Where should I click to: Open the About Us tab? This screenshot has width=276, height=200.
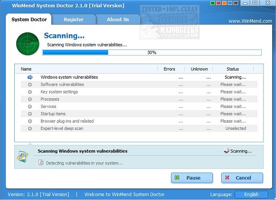(x=118, y=19)
